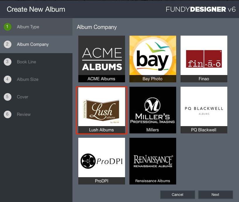
Task: Click the Create New Album title
Action: click(x=36, y=9)
